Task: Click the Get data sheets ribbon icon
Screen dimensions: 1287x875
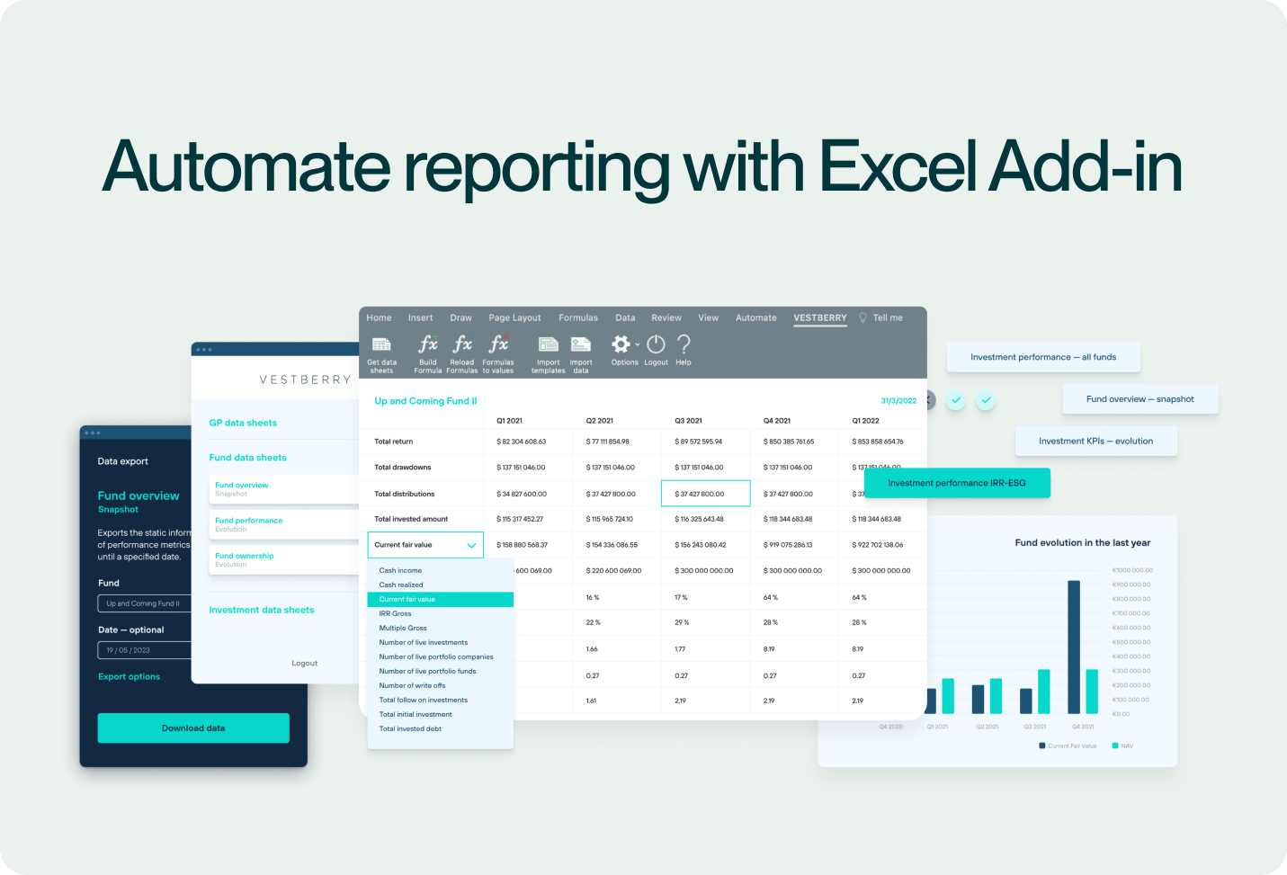Action: click(x=381, y=344)
